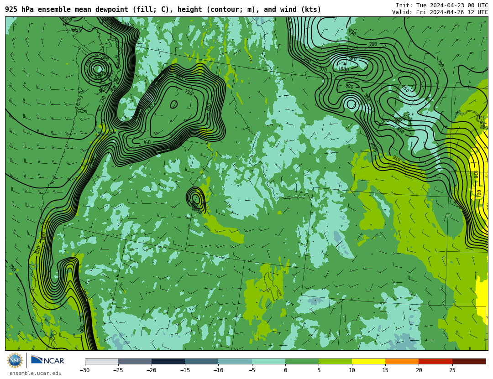Click the colorbar tick label 25
The width and height of the screenshot is (493, 379).
point(452,370)
